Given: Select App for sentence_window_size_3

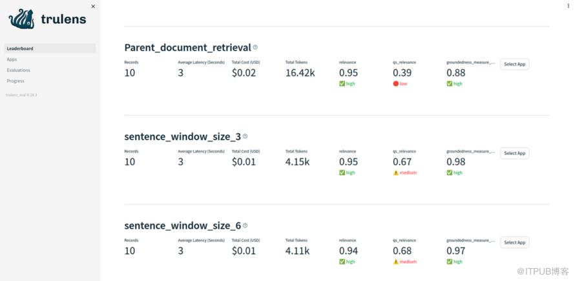Looking at the screenshot, I should [514, 153].
